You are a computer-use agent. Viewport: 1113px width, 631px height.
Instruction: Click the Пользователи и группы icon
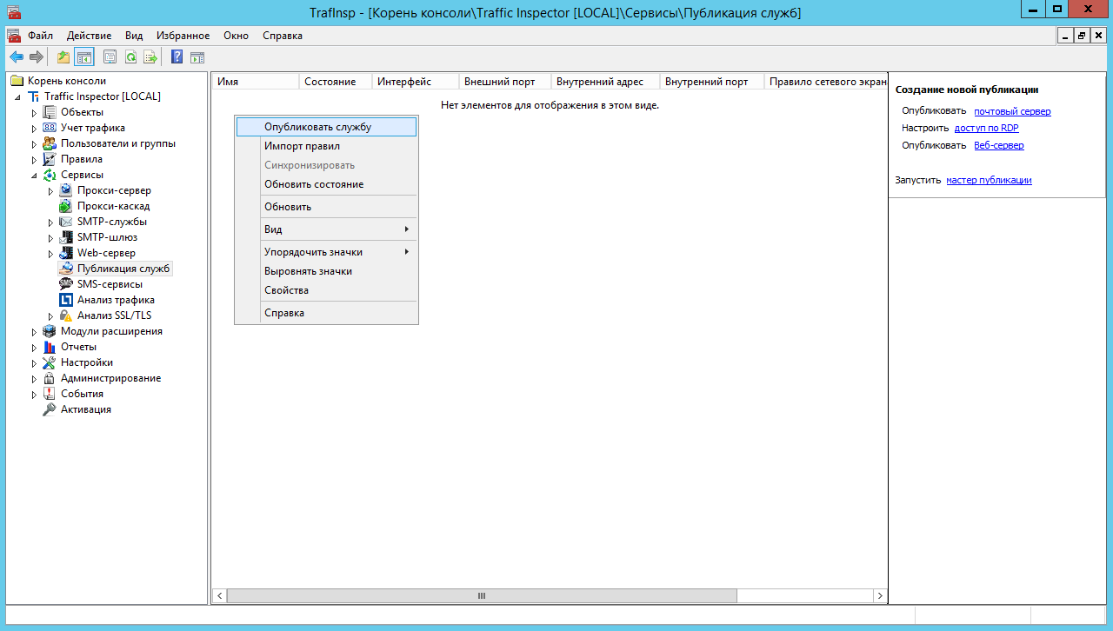coord(50,143)
